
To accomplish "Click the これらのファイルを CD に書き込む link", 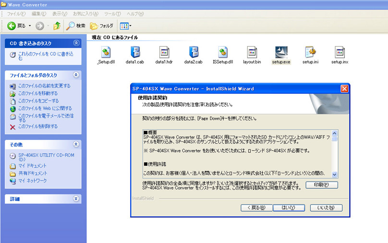I will pyautogui.click(x=46, y=56).
